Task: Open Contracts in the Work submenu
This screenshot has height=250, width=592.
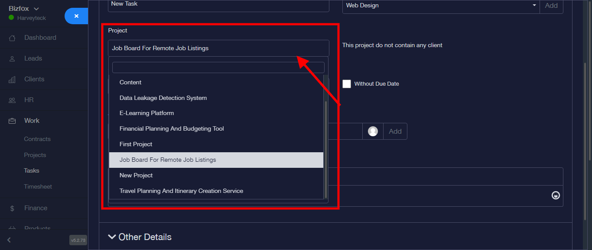Action: coord(37,139)
